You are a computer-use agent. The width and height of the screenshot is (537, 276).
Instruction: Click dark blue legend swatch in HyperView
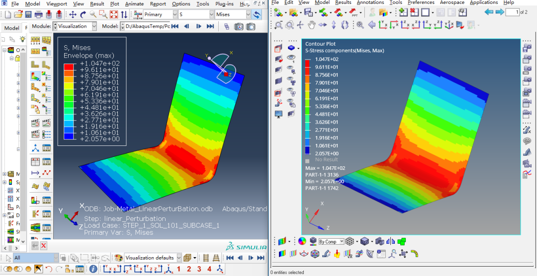(x=307, y=149)
